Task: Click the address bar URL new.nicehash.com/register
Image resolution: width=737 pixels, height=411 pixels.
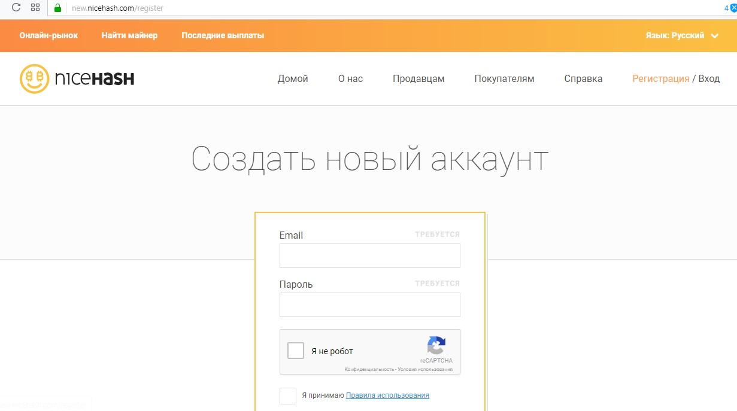Action: pyautogui.click(x=117, y=8)
